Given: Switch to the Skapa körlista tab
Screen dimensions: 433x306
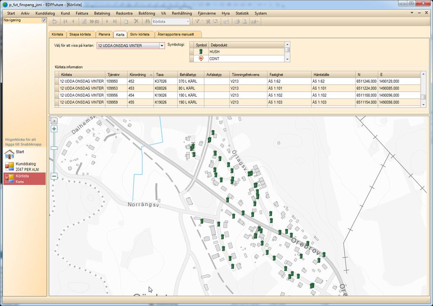Looking at the screenshot, I should click(x=80, y=34).
